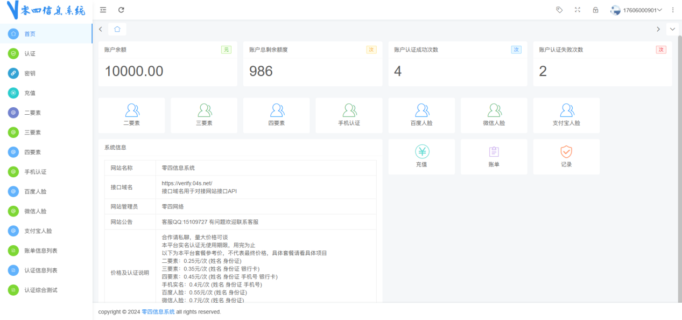
Task: Open the 微信人脸 quick access tile
Action: point(494,115)
